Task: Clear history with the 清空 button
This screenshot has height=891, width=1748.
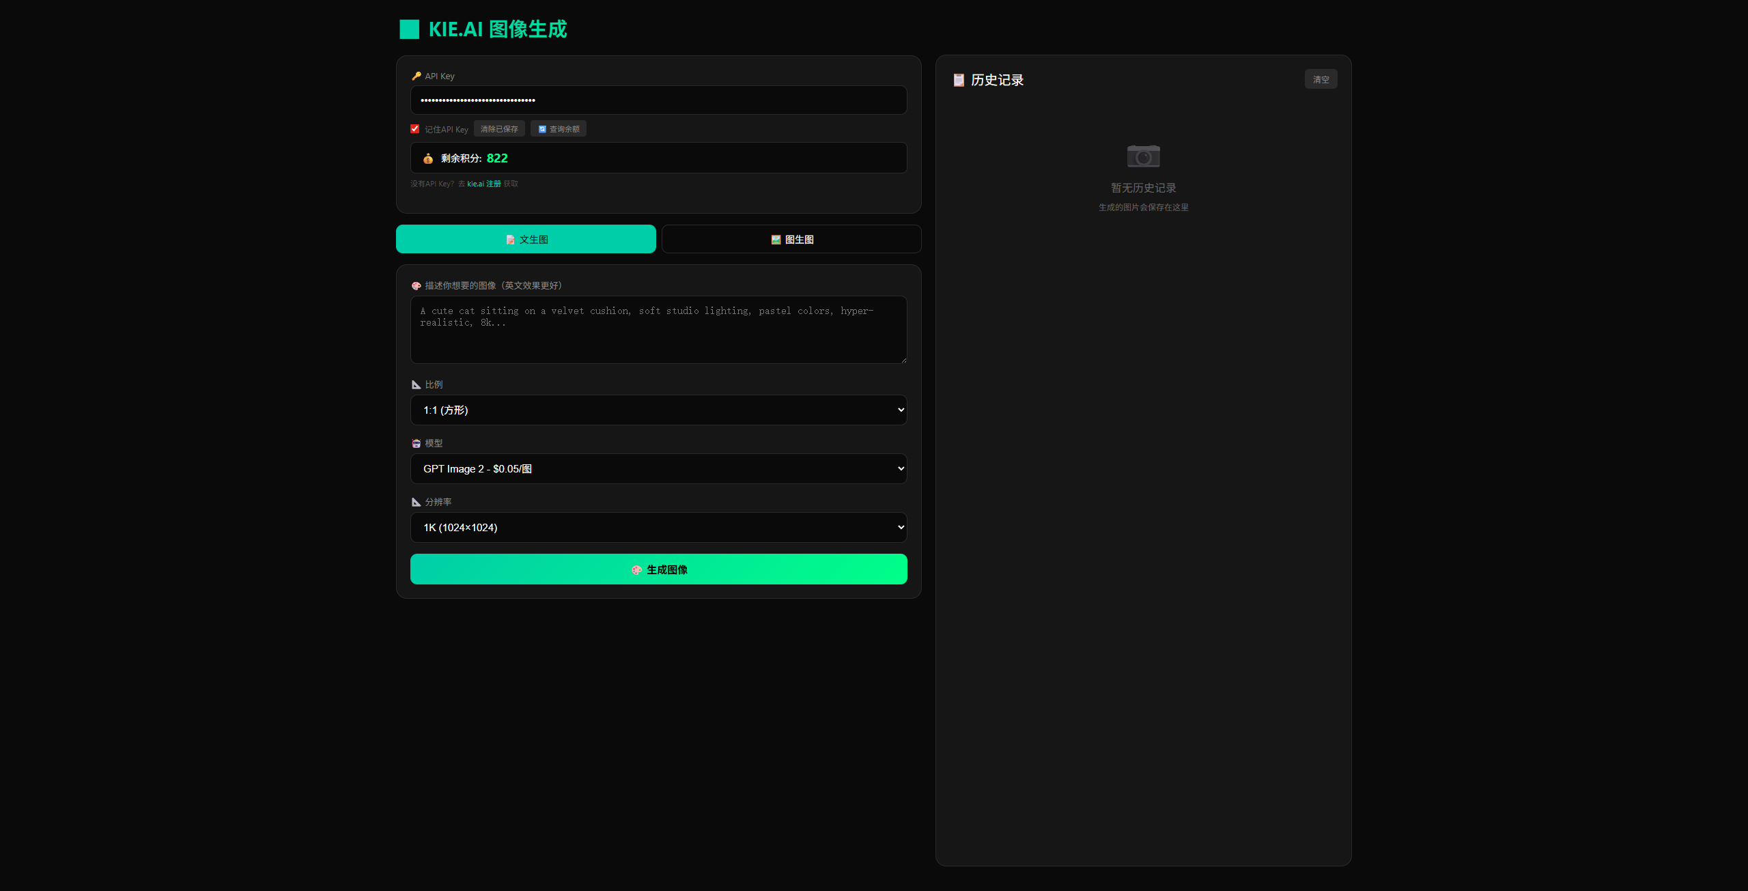Action: 1321,80
